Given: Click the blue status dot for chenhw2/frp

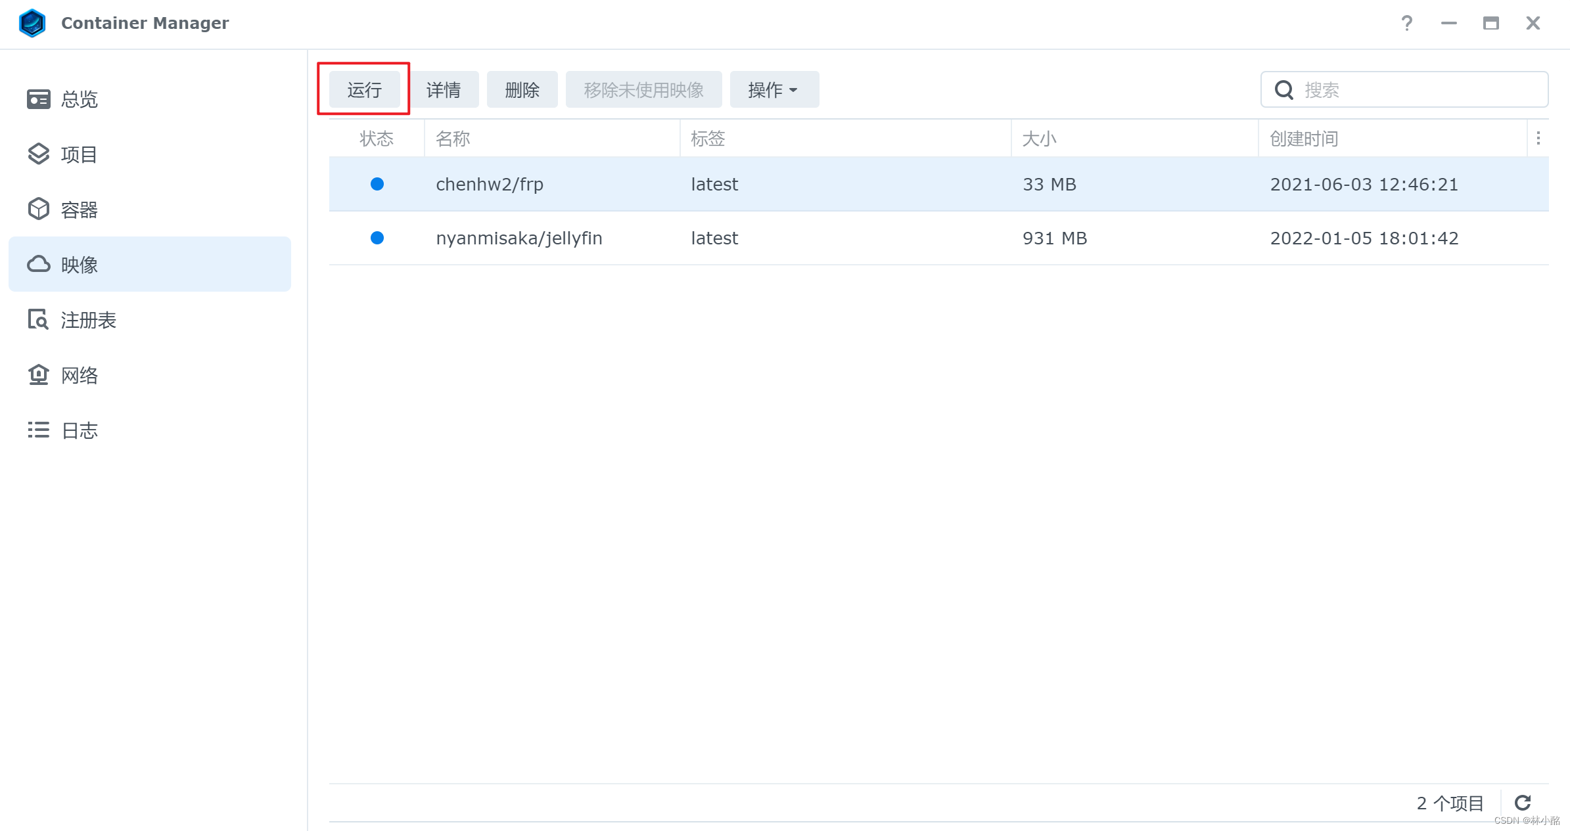Looking at the screenshot, I should pyautogui.click(x=377, y=184).
